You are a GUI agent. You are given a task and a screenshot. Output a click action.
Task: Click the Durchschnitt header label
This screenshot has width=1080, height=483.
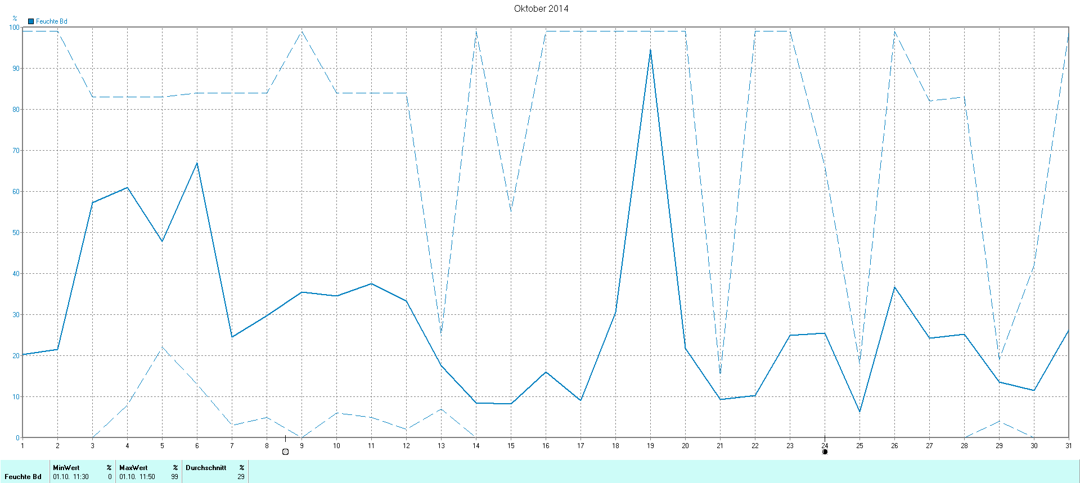point(206,467)
